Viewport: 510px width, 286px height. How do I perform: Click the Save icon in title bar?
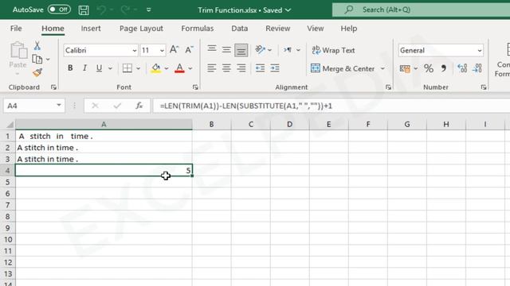(84, 10)
